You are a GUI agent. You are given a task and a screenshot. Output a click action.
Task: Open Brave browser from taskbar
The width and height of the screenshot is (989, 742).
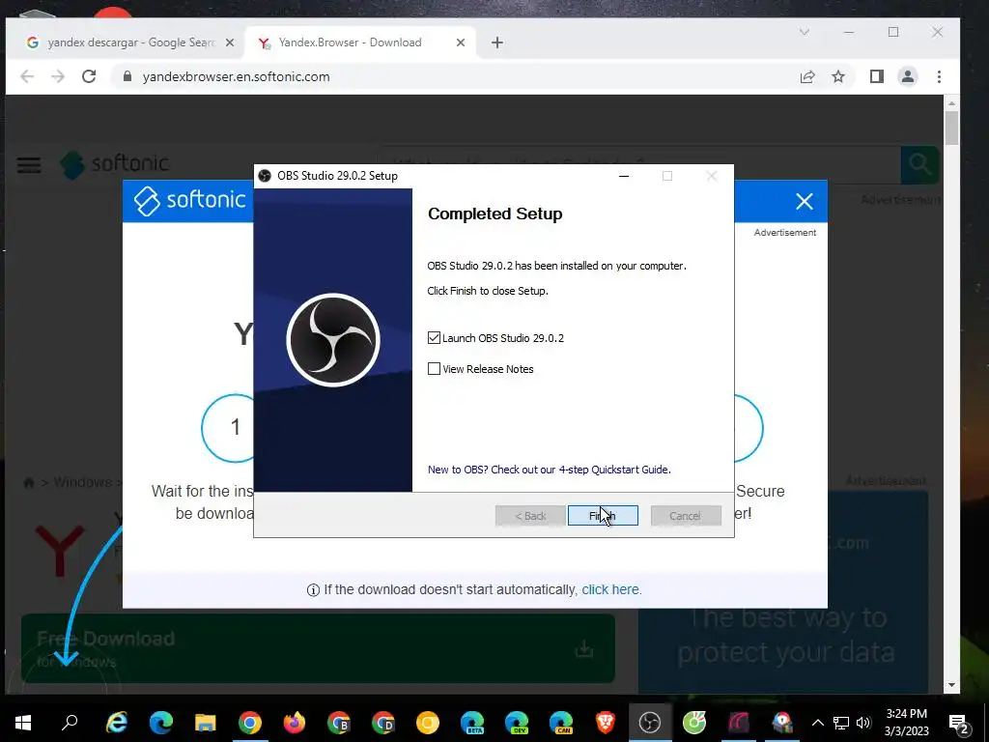tap(606, 722)
